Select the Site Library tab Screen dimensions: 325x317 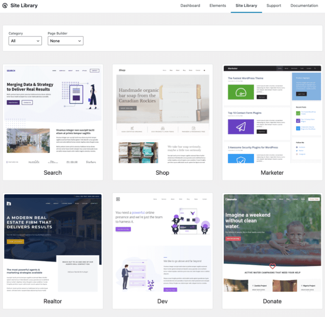coord(246,6)
